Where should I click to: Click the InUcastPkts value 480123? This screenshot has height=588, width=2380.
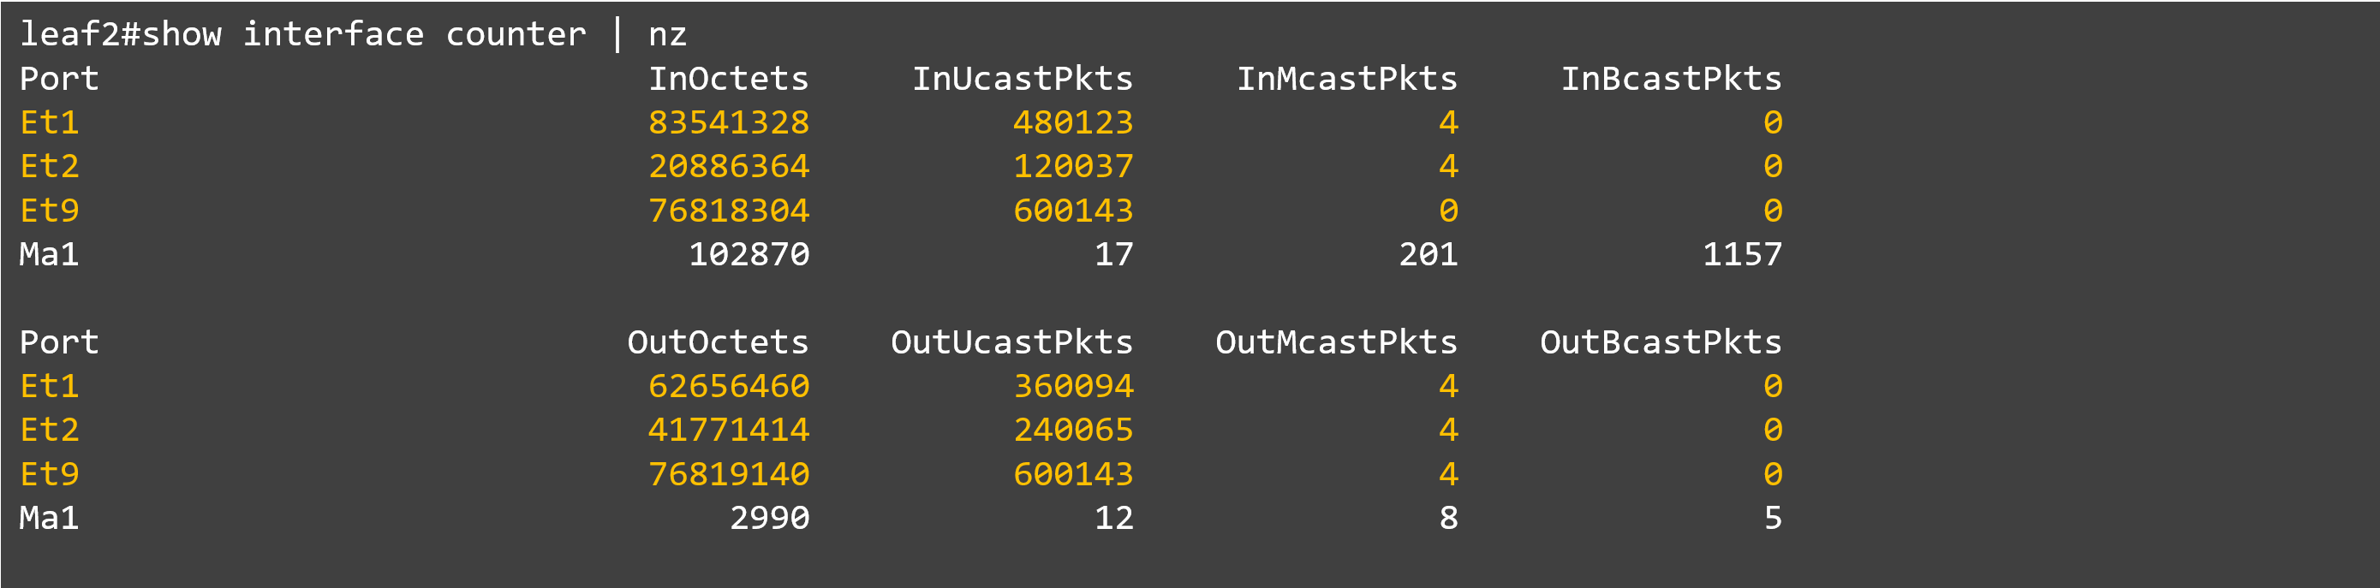pos(1072,122)
